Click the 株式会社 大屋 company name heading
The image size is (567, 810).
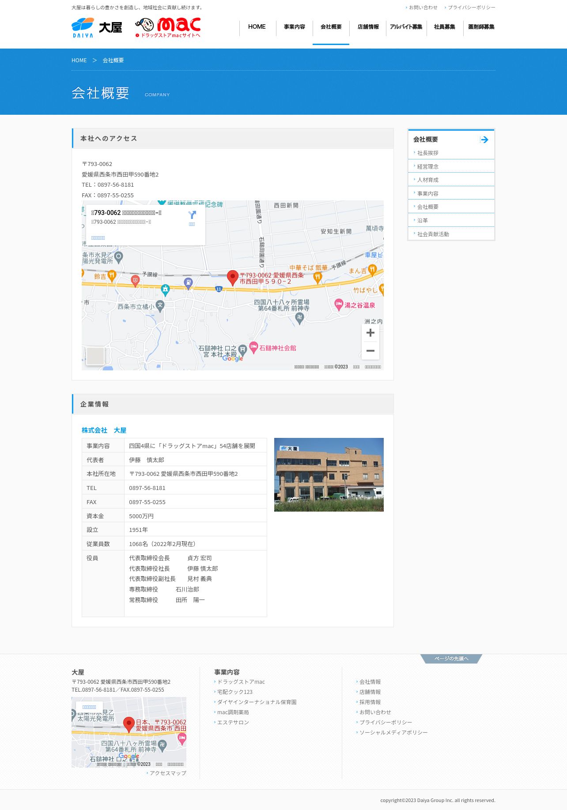pos(104,430)
